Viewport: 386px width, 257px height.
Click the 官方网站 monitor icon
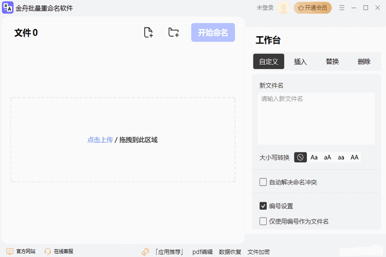pos(10,251)
